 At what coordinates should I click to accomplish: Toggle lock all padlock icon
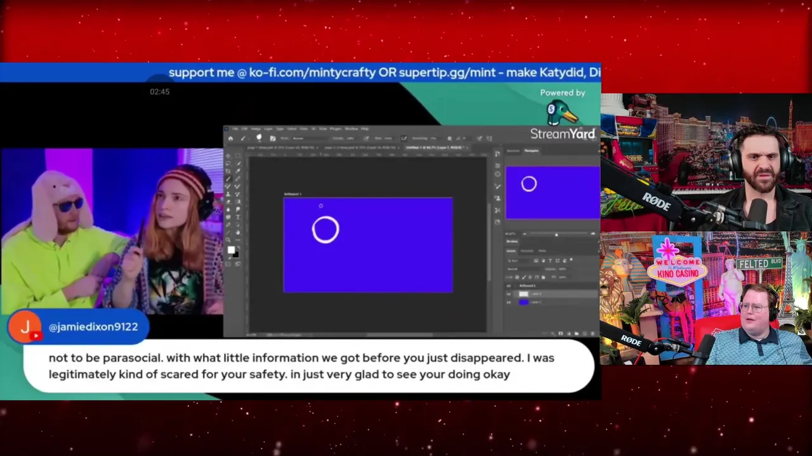[544, 277]
